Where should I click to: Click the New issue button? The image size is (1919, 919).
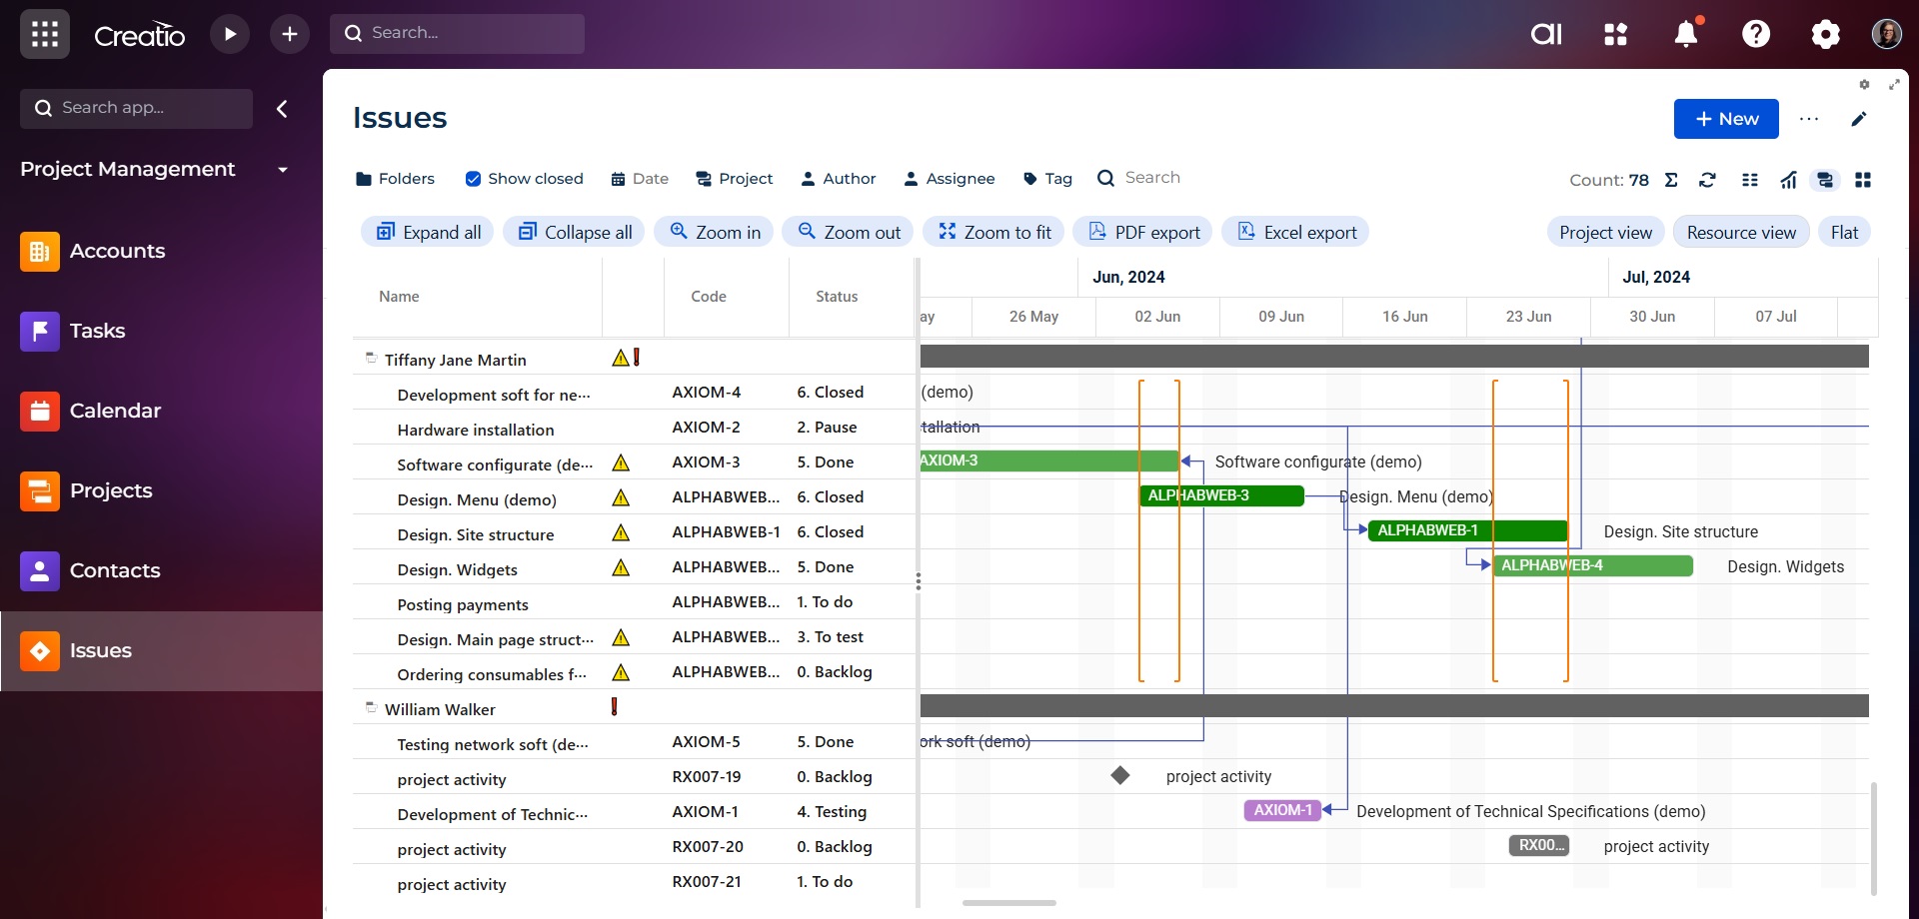click(1725, 119)
